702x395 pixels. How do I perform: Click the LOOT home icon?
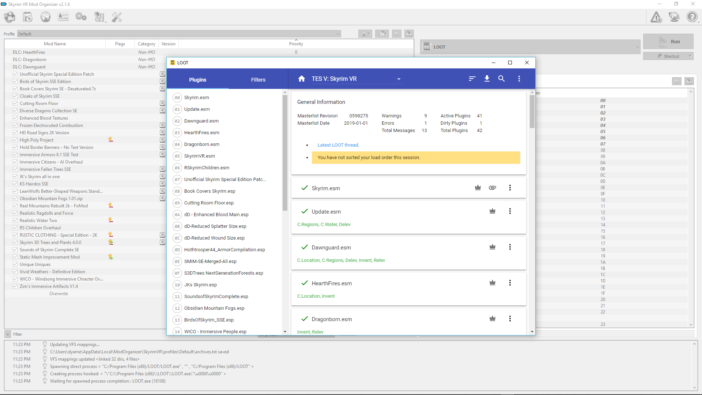(302, 79)
